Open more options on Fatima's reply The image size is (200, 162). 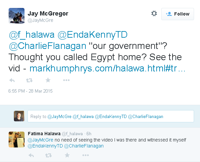pos(85,155)
